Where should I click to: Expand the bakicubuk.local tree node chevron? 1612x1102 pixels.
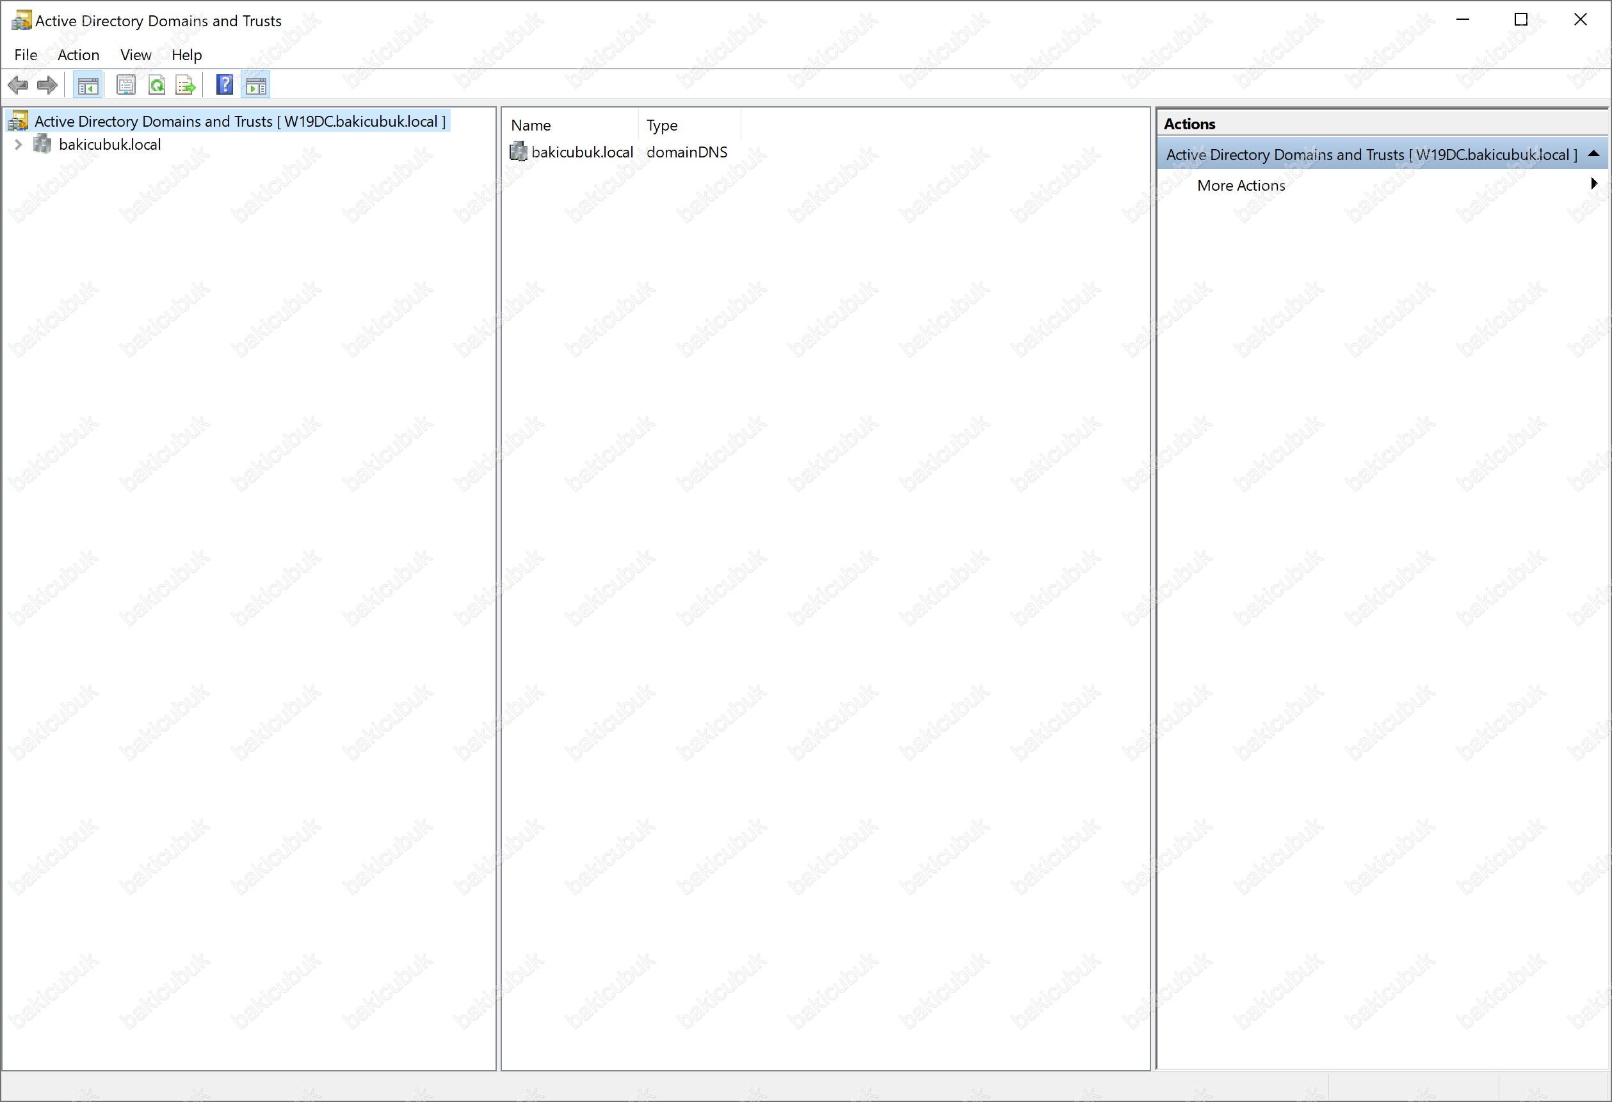[19, 144]
